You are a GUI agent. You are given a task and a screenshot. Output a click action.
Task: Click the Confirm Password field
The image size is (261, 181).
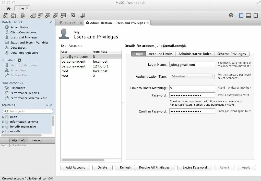pyautogui.click(x=192, y=111)
